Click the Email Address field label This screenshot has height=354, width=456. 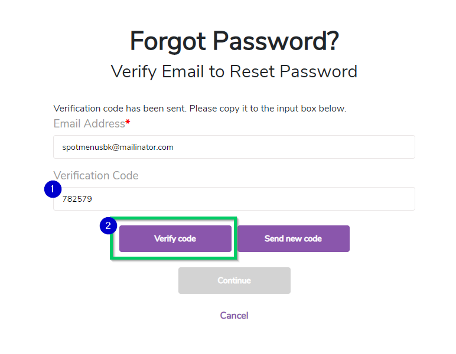(x=89, y=124)
